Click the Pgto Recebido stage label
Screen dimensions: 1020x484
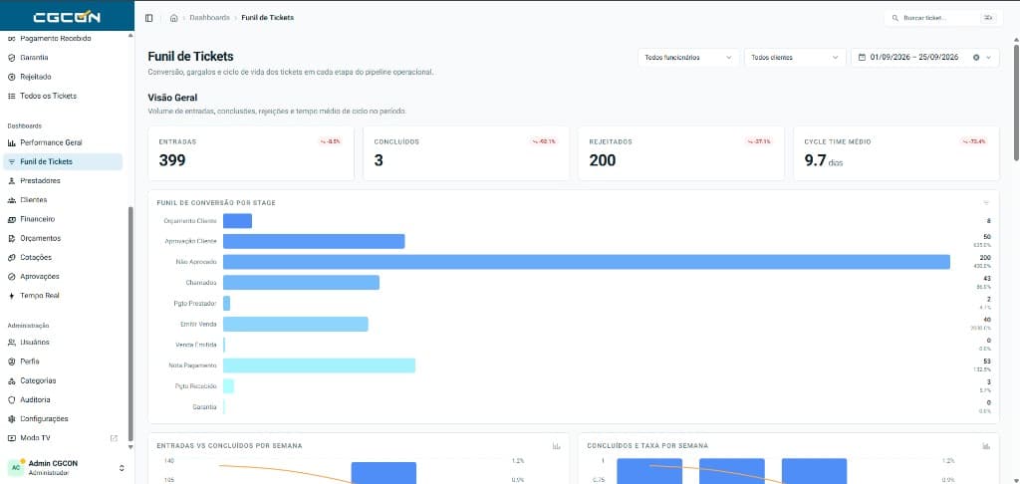click(196, 386)
